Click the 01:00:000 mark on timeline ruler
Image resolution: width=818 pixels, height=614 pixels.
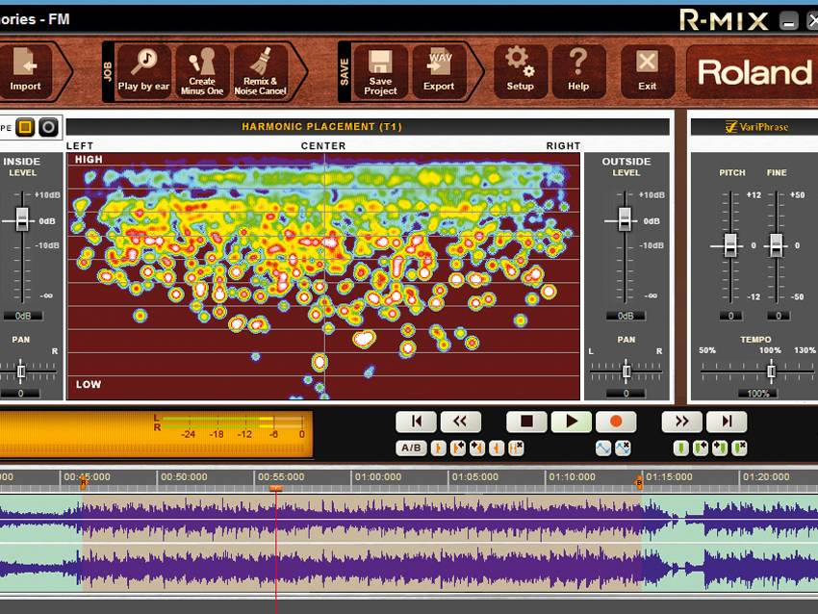378,476
